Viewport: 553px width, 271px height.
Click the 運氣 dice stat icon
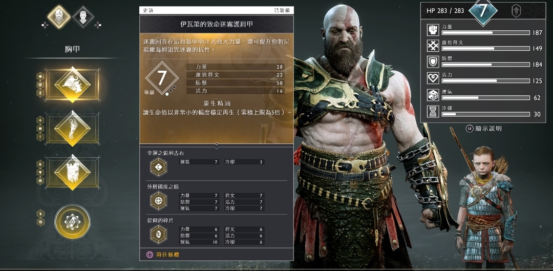pyautogui.click(x=433, y=95)
